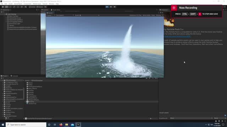Open FireExplosionEffects folder
This screenshot has height=127, width=227.
point(35,87)
